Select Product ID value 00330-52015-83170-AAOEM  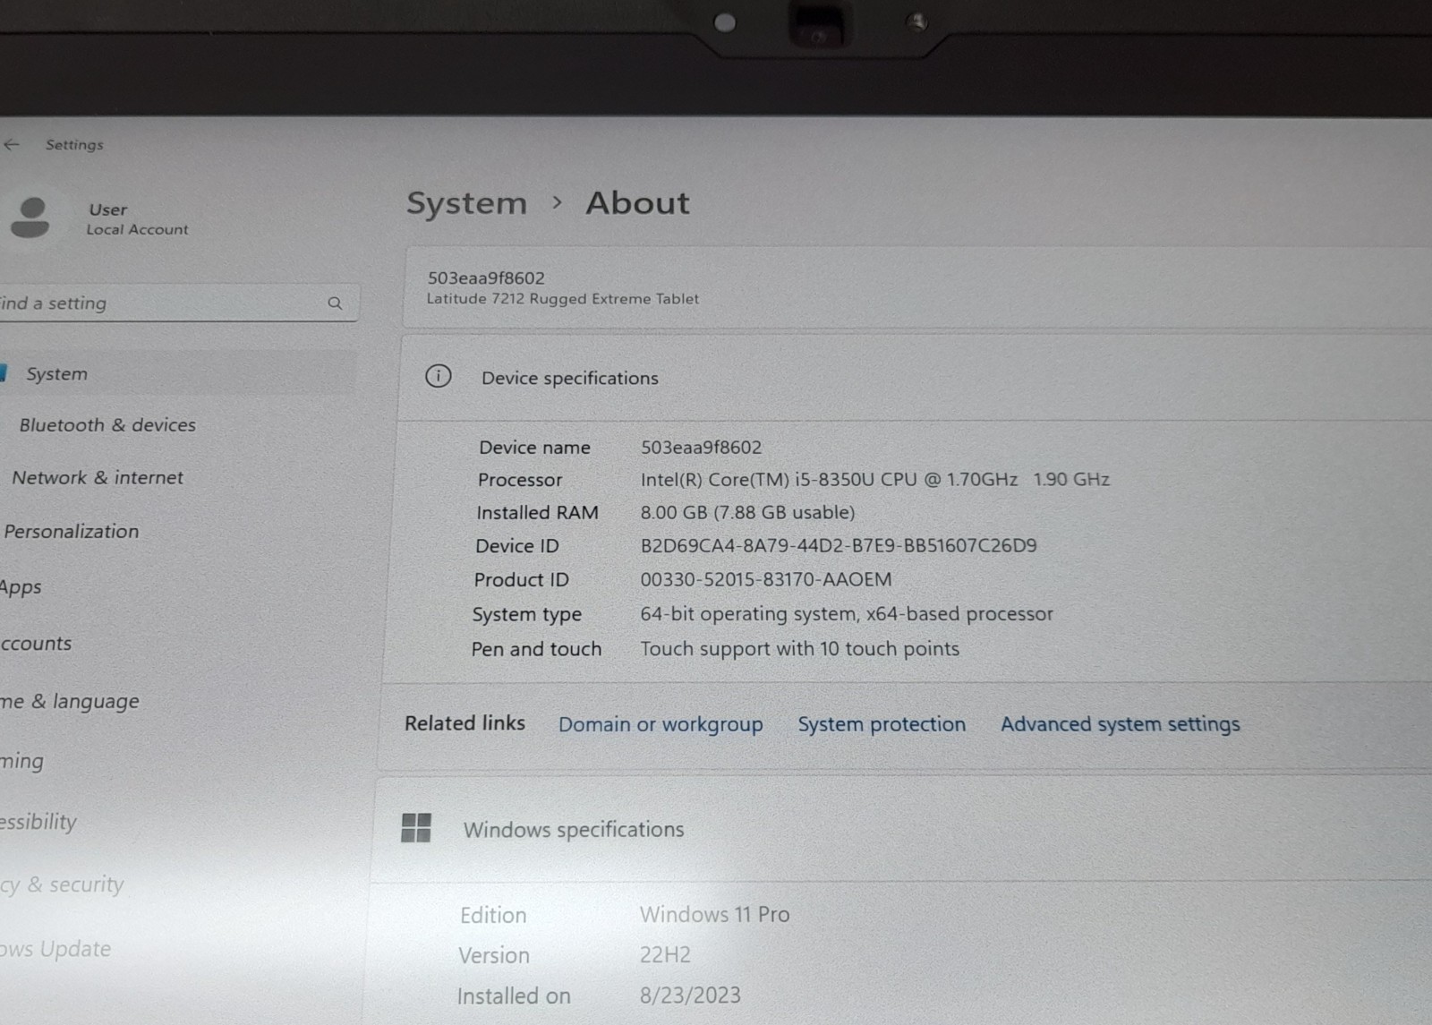(765, 580)
